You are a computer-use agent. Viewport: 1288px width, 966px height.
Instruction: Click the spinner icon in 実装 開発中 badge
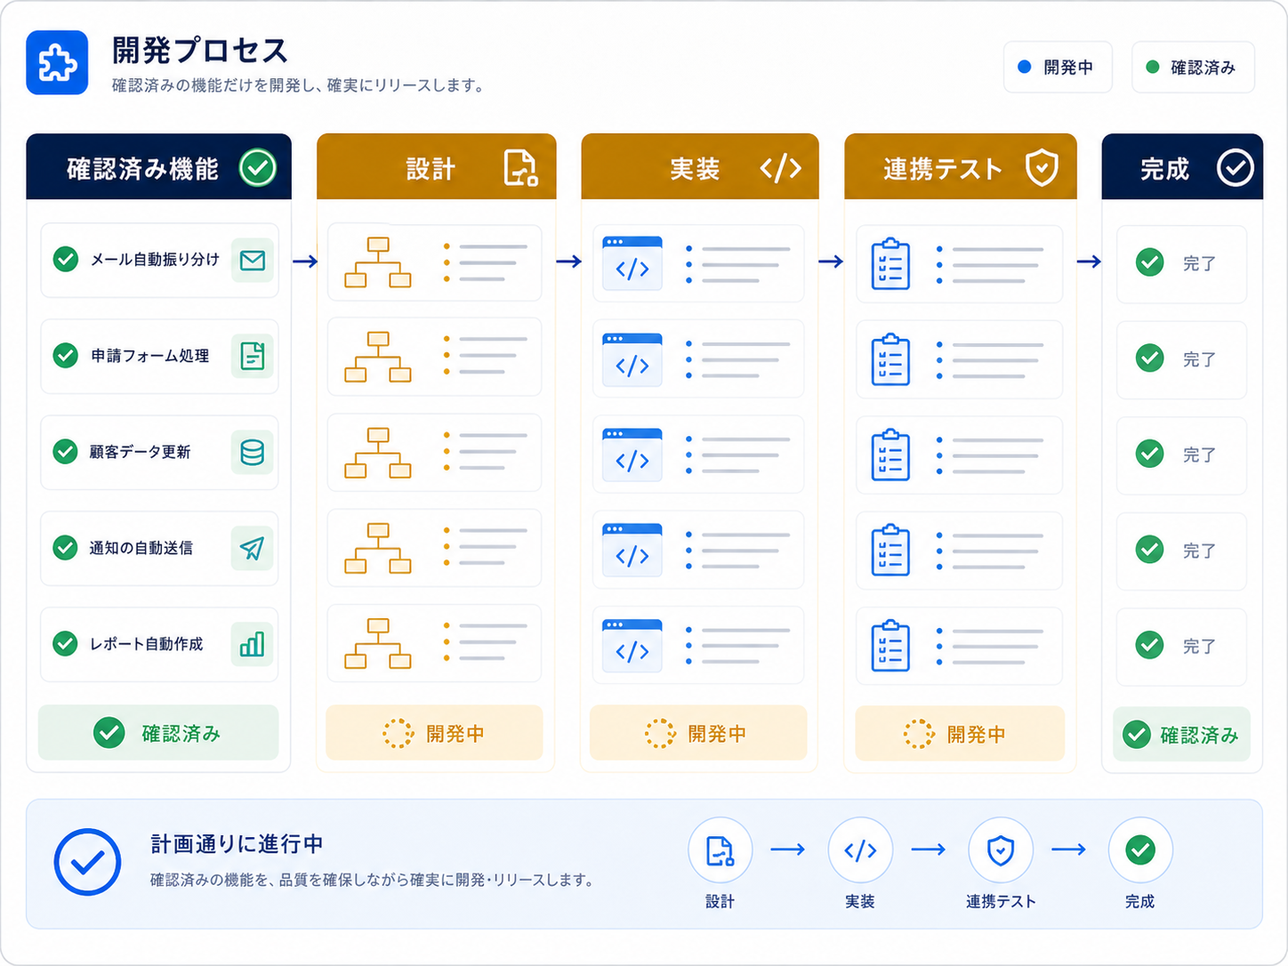pyautogui.click(x=660, y=734)
